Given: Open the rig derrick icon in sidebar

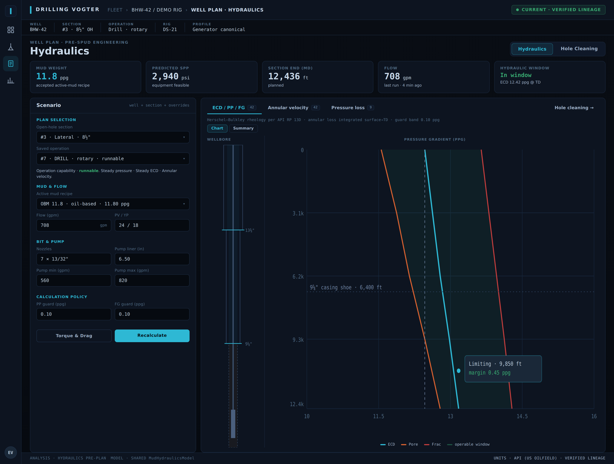Looking at the screenshot, I should (x=11, y=47).
